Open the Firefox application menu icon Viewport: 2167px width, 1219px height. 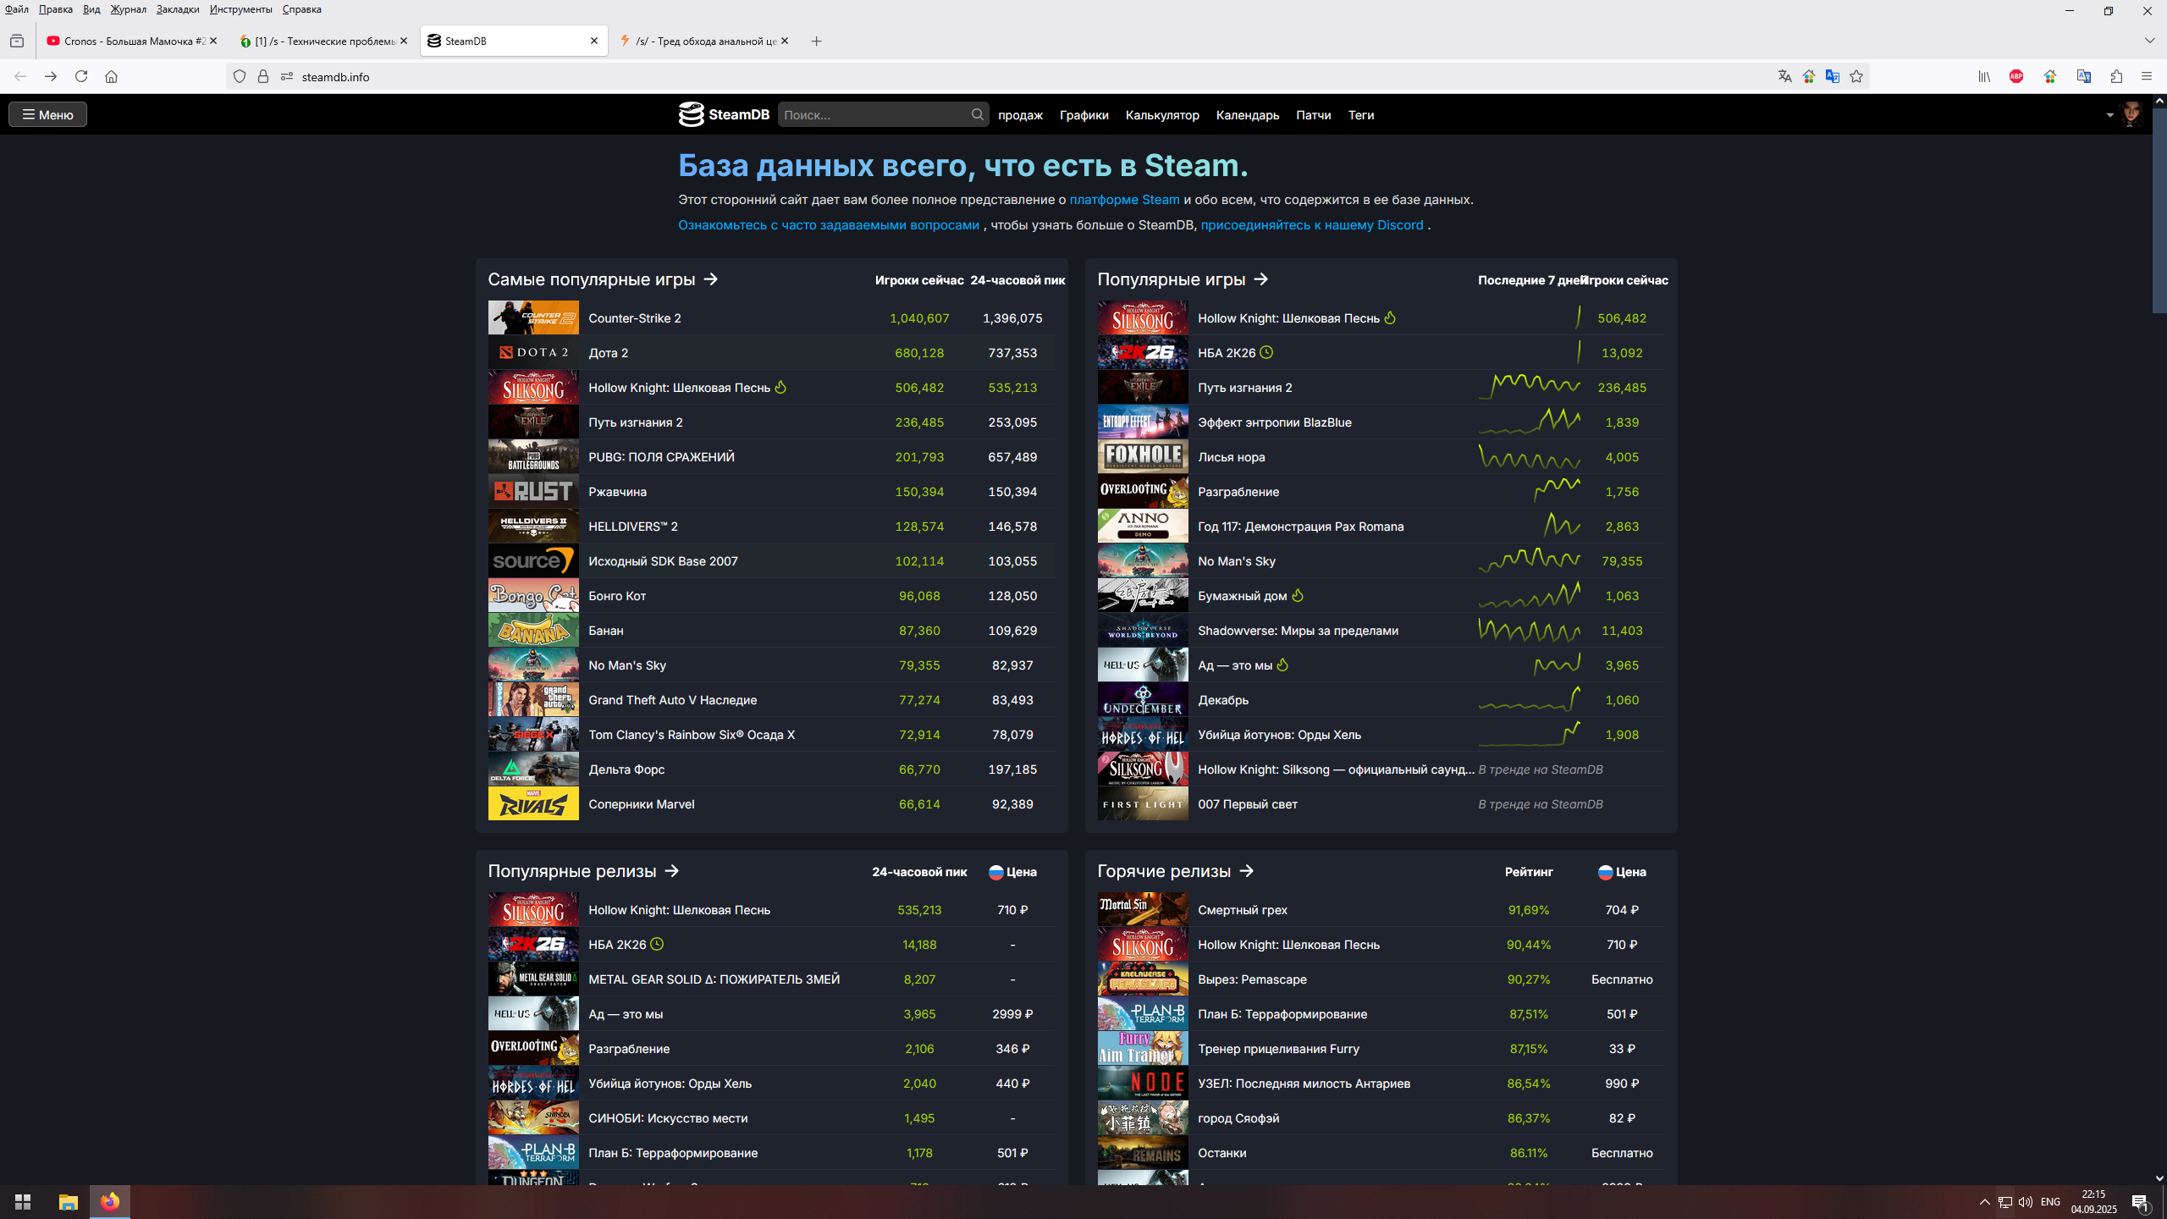pyautogui.click(x=2146, y=76)
